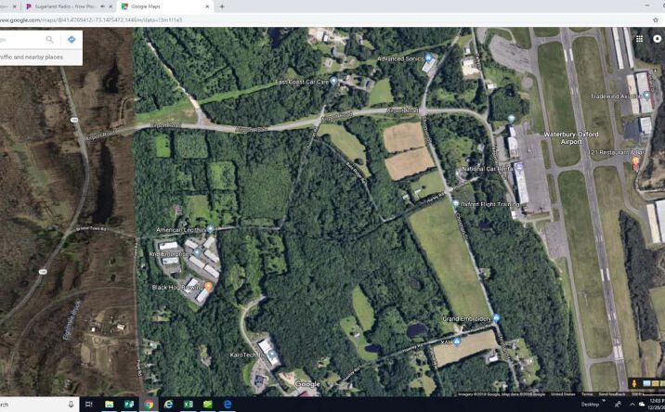Image resolution: width=665 pixels, height=412 pixels.
Task: Open File Explorer from the taskbar
Action: (x=109, y=404)
